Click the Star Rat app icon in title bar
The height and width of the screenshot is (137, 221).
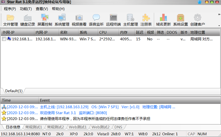pyautogui.click(x=3, y=2)
